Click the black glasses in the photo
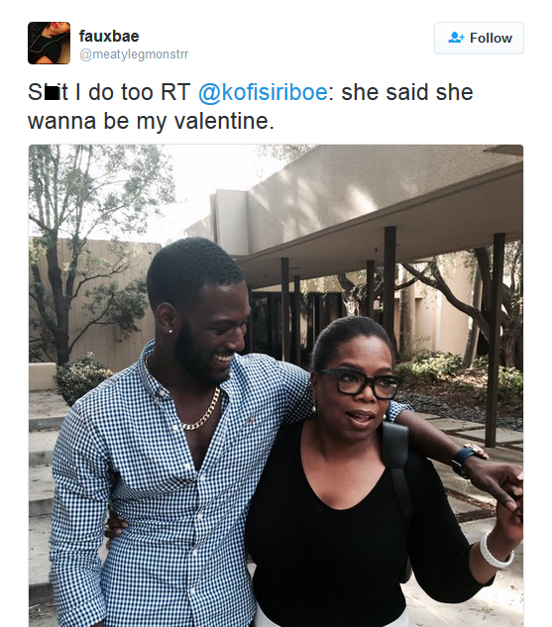 click(x=359, y=382)
